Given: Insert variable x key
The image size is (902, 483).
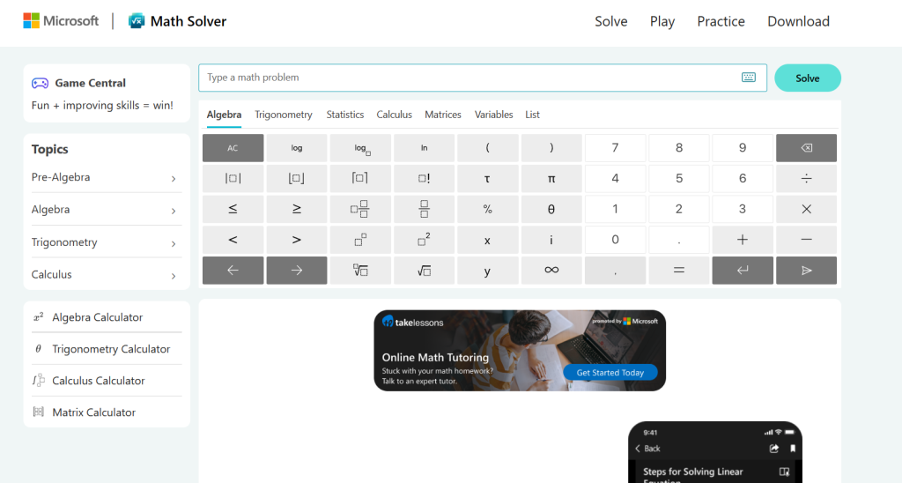Looking at the screenshot, I should 488,240.
